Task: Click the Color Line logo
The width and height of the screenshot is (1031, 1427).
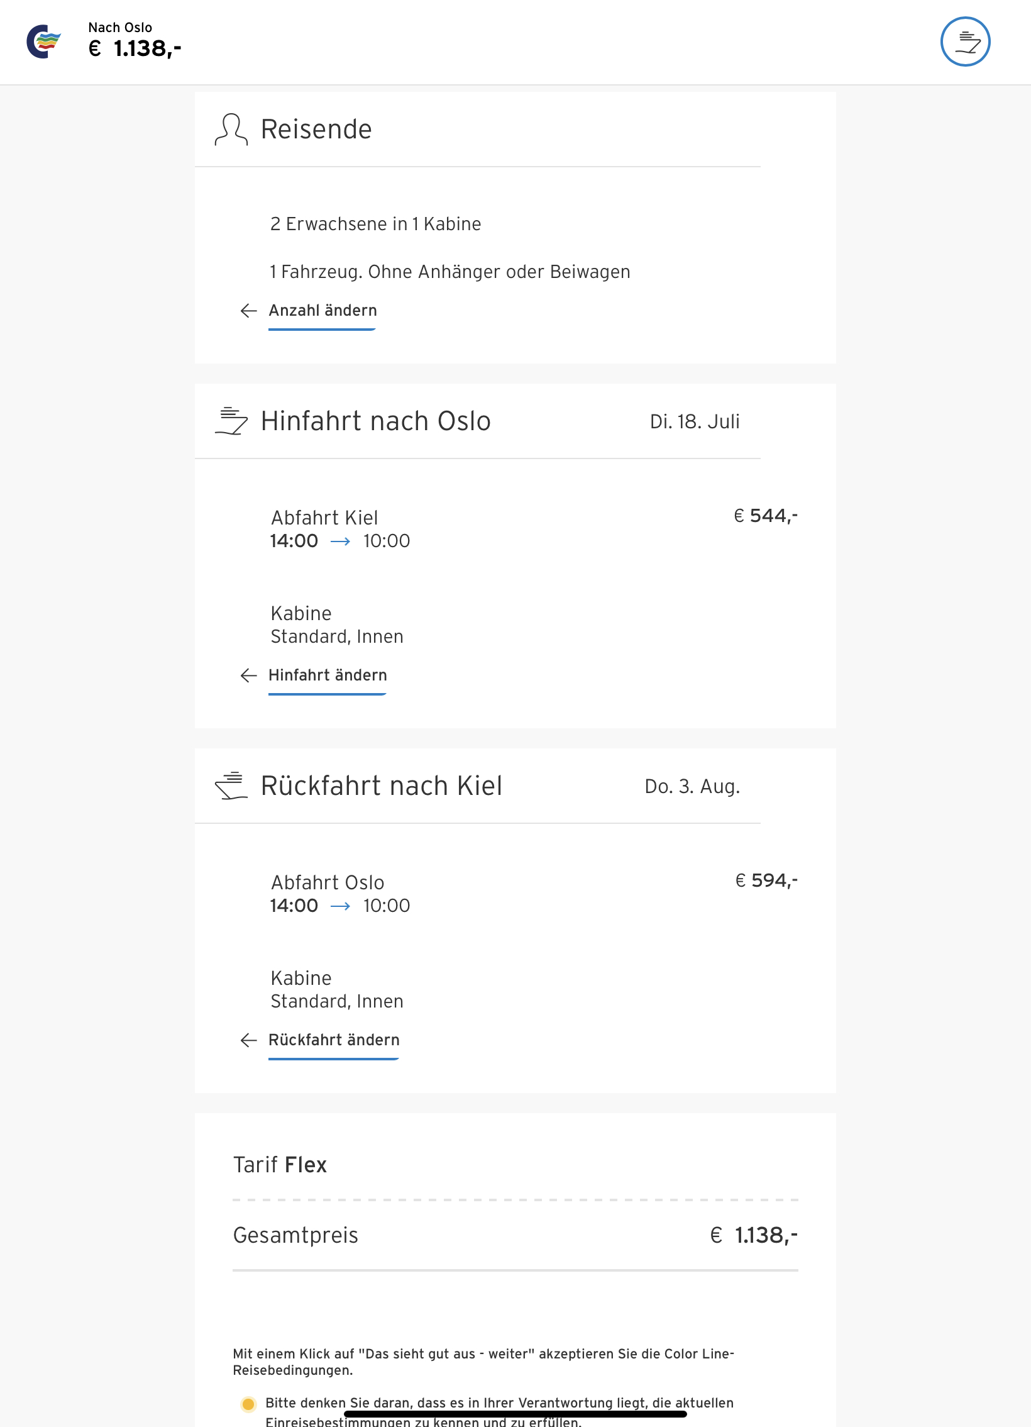Action: click(x=43, y=42)
